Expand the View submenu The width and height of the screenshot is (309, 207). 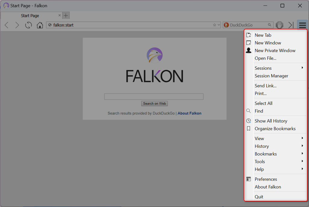coord(276,139)
